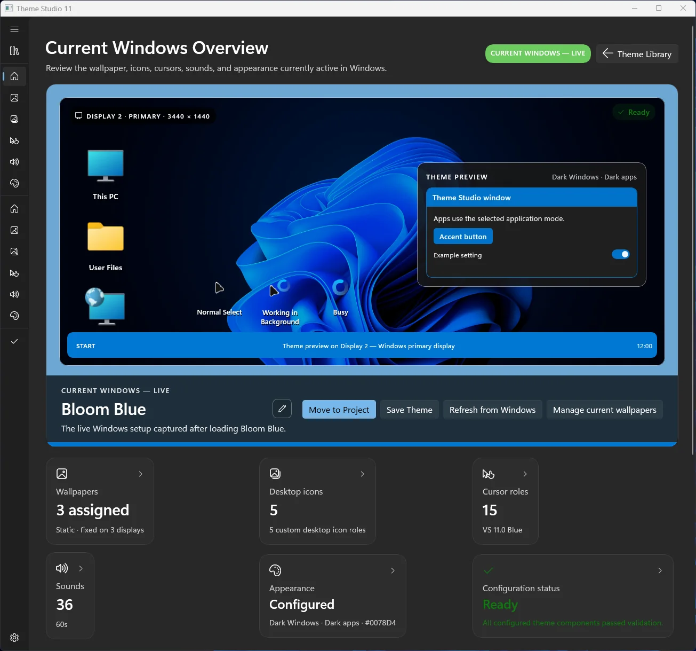This screenshot has height=651, width=696.
Task: Click "Dark Windows · Dark apps" in theme preview
Action: tap(594, 177)
